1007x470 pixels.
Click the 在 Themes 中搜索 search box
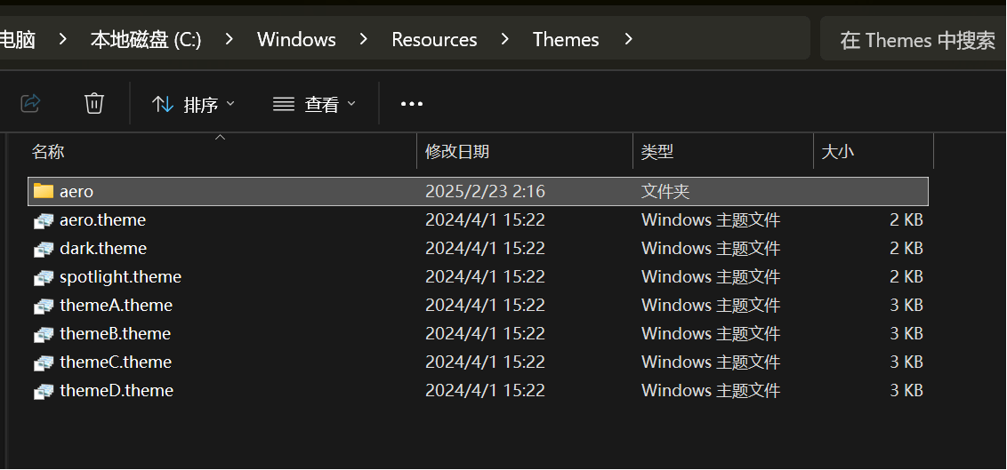click(x=914, y=40)
